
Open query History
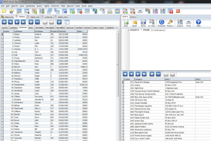(x=170, y=23)
